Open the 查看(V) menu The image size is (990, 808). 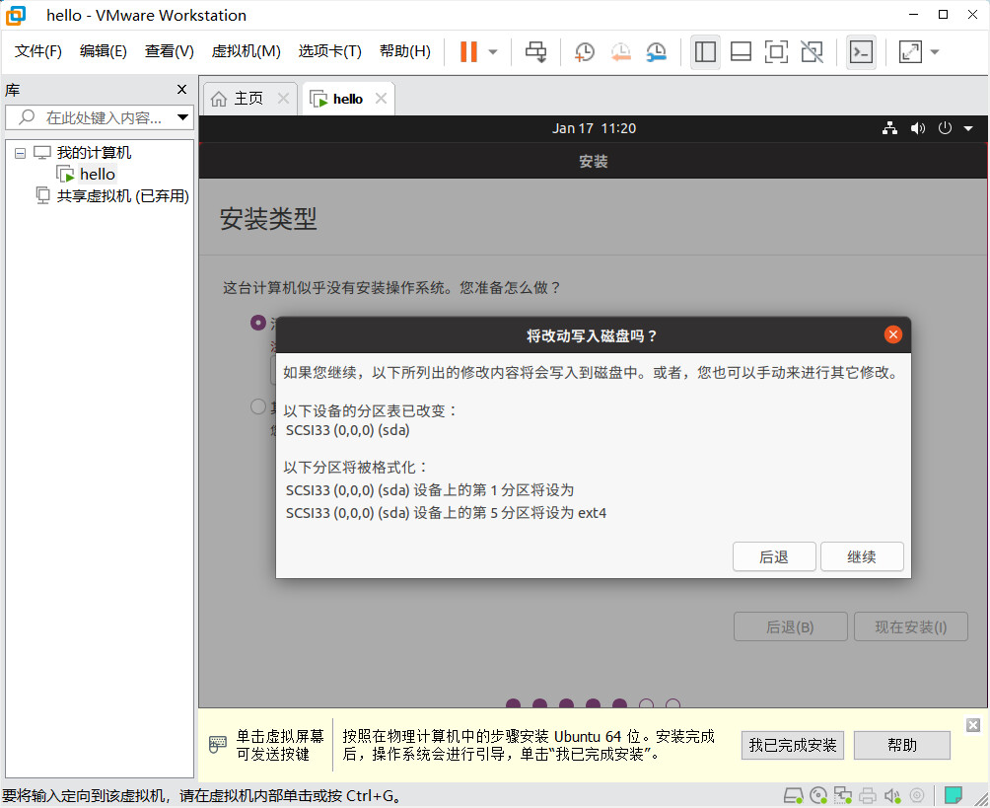tap(169, 51)
